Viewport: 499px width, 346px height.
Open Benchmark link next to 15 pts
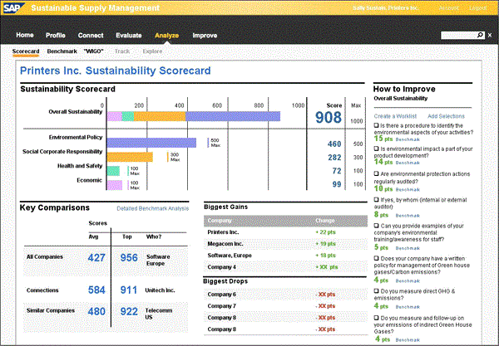point(408,139)
